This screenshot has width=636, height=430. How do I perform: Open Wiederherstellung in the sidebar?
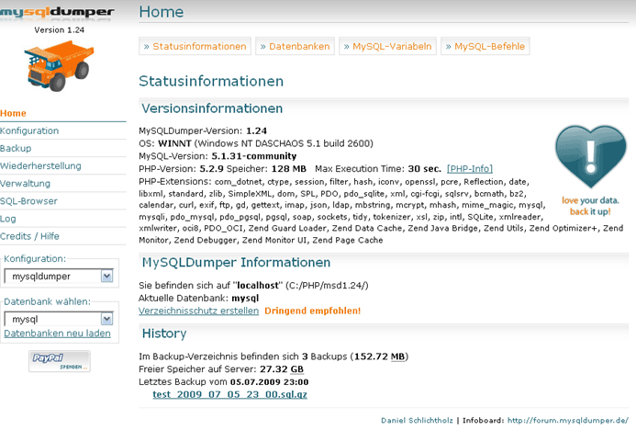click(x=40, y=165)
